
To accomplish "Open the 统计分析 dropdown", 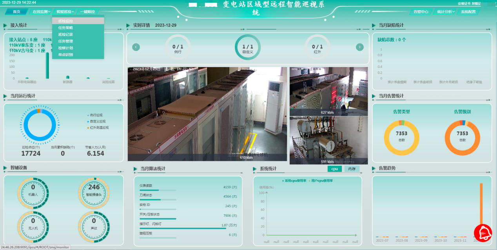I will [446, 12].
